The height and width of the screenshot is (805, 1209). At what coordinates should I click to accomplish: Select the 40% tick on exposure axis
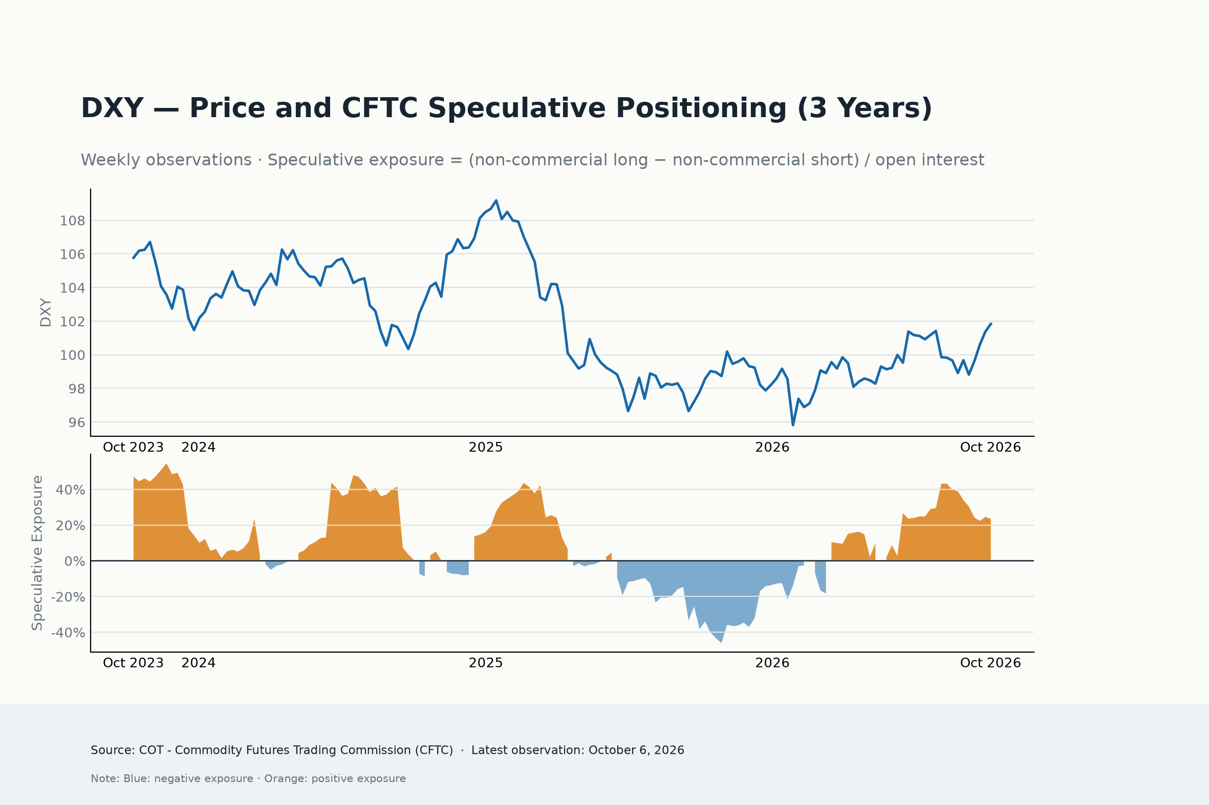pyautogui.click(x=71, y=490)
